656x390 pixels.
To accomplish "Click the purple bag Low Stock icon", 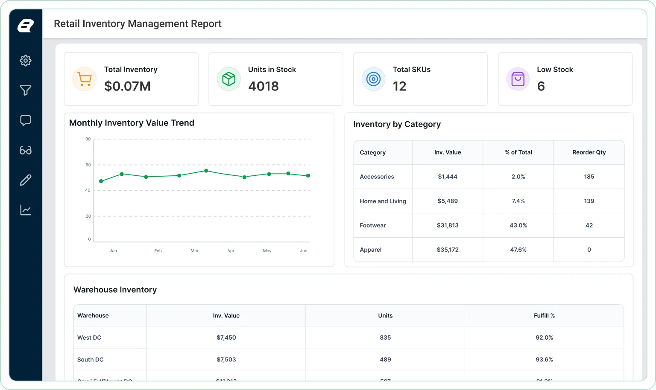I will [518, 79].
